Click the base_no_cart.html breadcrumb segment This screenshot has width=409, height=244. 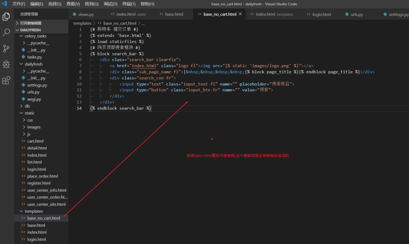click(117, 23)
